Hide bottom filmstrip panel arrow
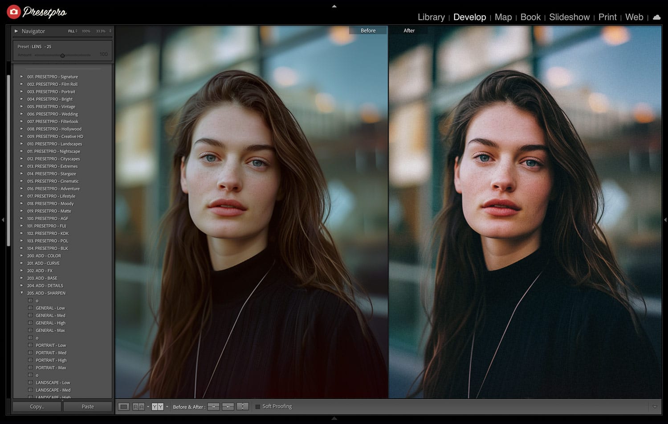Viewport: 668px width, 424px height. (x=334, y=418)
